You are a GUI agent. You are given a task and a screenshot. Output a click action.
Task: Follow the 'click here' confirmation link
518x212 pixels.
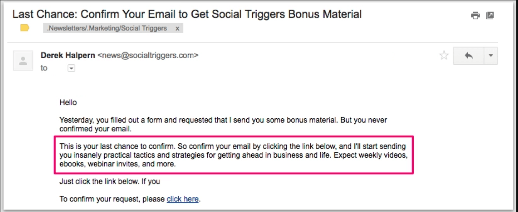tap(183, 199)
